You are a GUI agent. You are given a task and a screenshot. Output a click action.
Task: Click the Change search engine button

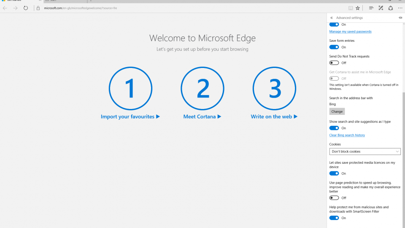click(x=337, y=111)
